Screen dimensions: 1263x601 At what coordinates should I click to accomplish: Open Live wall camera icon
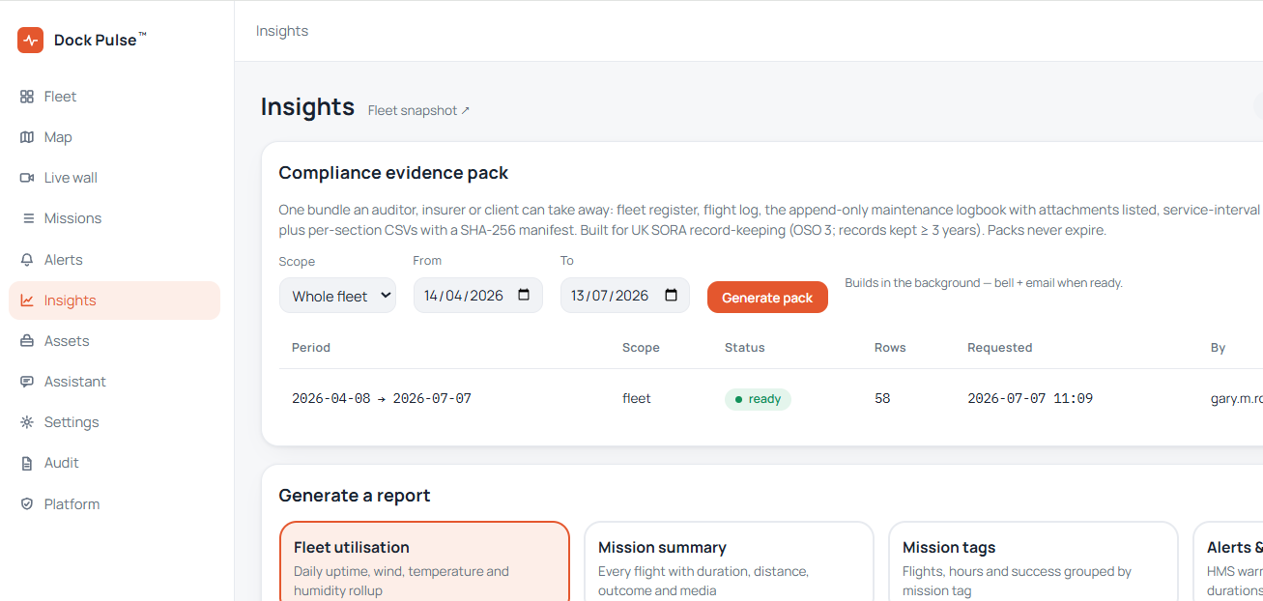pyautogui.click(x=27, y=178)
